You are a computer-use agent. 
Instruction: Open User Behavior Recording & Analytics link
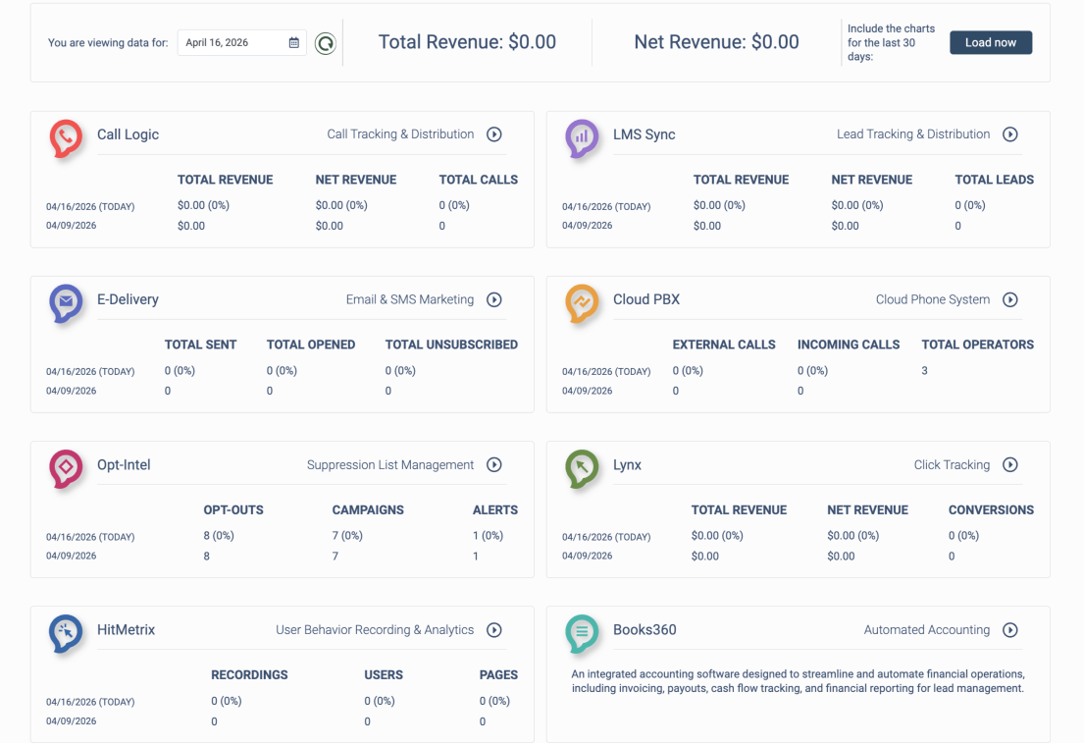point(374,630)
